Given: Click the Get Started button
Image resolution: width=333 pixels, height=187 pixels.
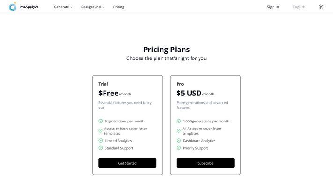Looking at the screenshot, I should [127, 163].
